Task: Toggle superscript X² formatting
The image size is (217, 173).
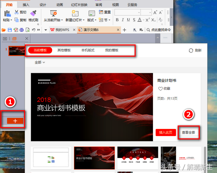Action: (147, 20)
